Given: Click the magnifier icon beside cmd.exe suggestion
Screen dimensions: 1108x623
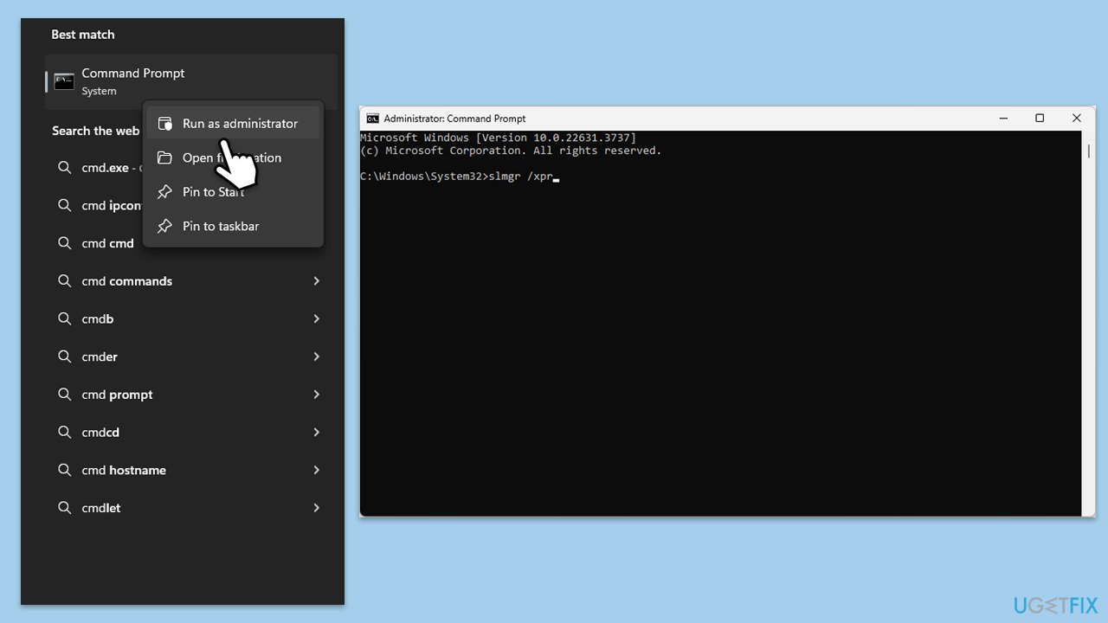Looking at the screenshot, I should point(65,168).
